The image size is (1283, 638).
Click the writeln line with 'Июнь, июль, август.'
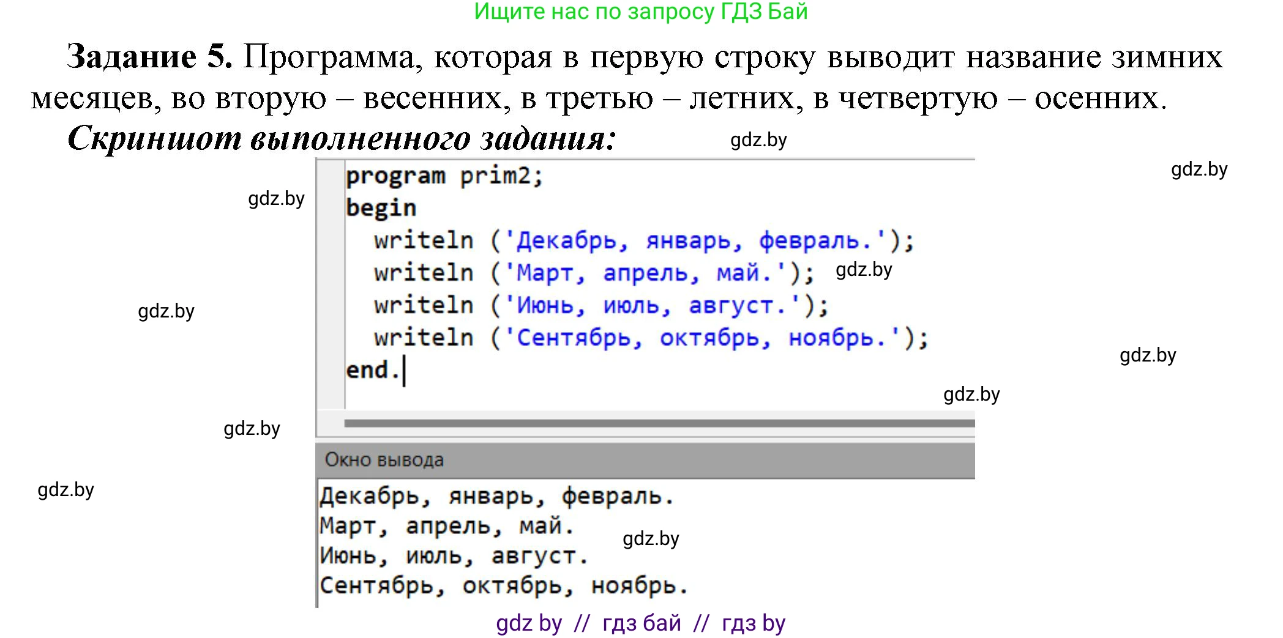pyautogui.click(x=601, y=305)
